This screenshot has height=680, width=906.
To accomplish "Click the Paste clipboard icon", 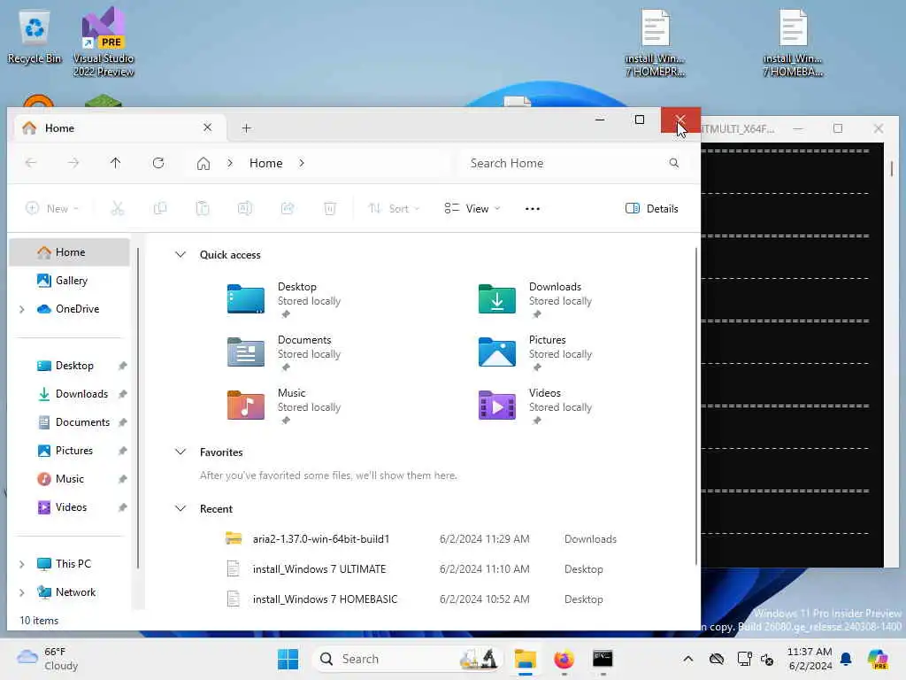I will 203,208.
